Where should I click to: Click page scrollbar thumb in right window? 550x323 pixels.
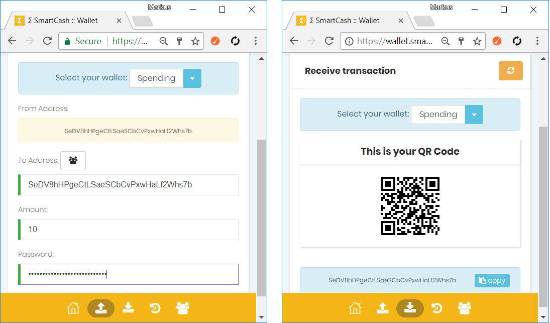click(x=543, y=218)
